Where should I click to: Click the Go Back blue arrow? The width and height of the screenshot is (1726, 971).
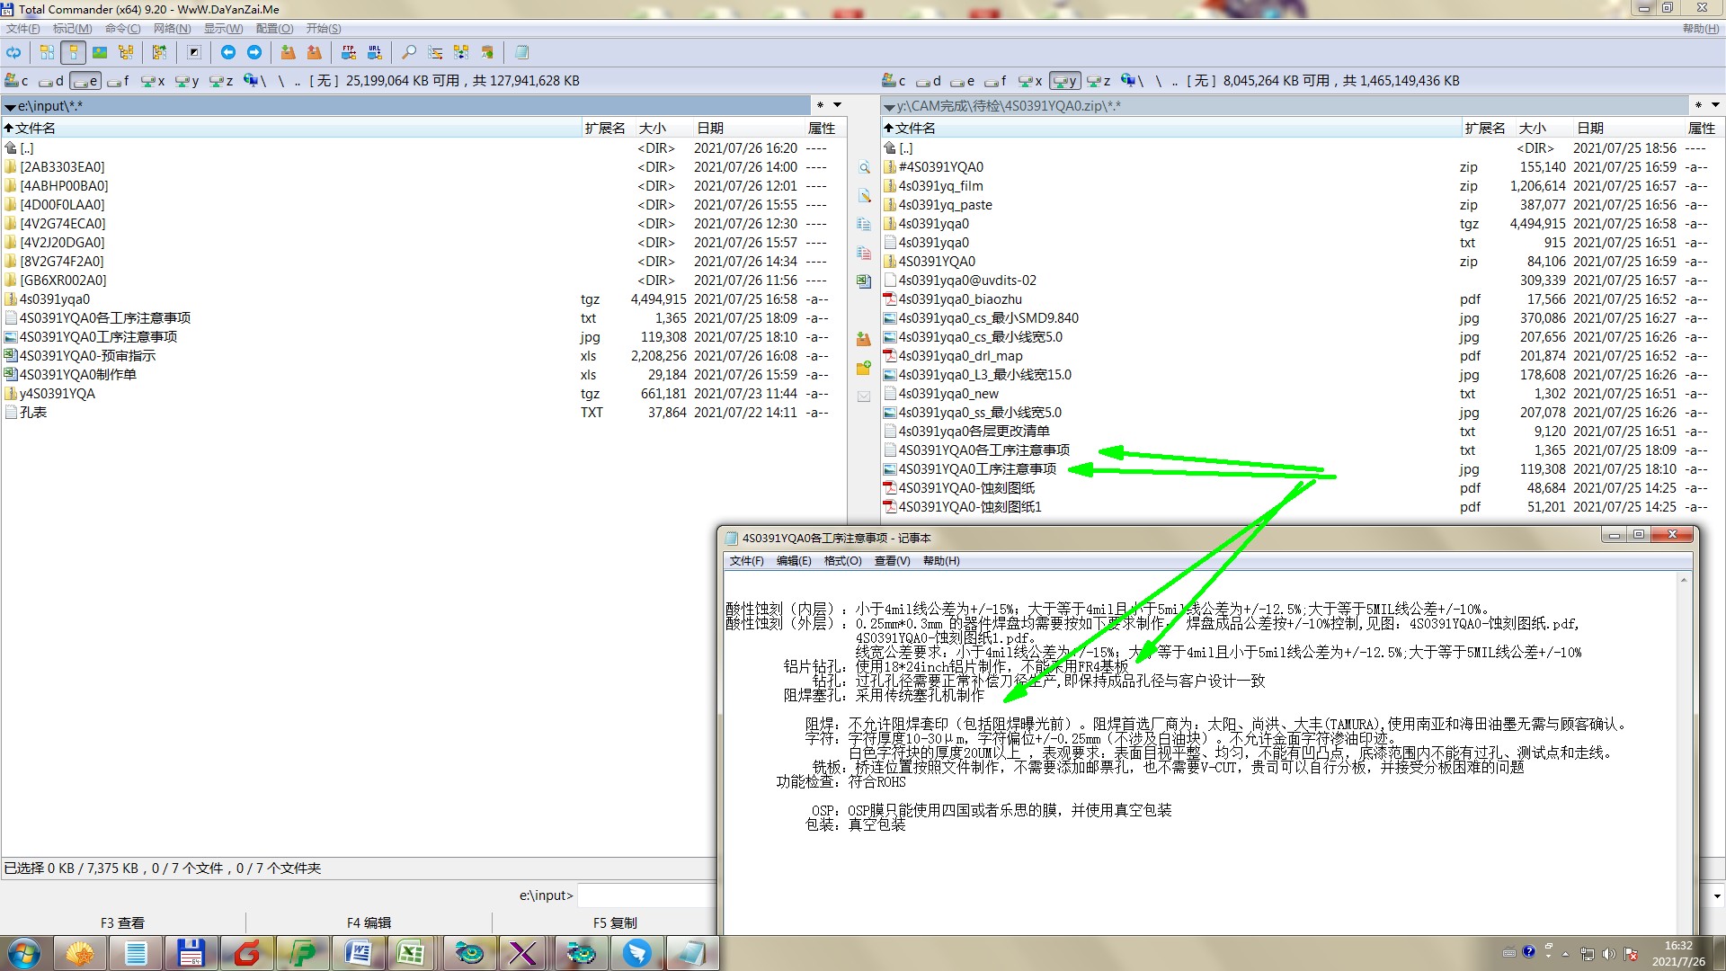pyautogui.click(x=228, y=52)
